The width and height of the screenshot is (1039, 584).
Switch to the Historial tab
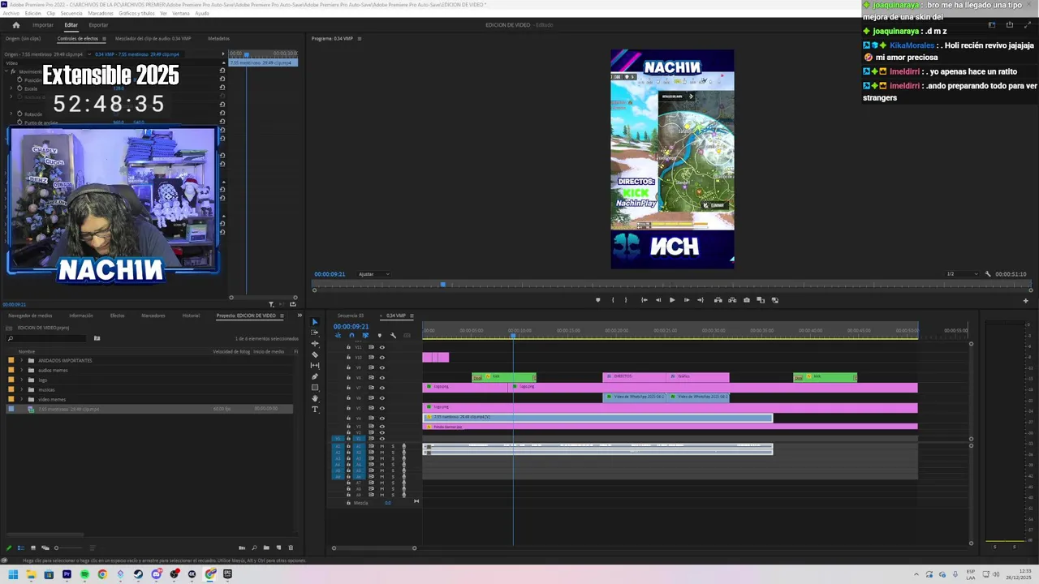191,316
